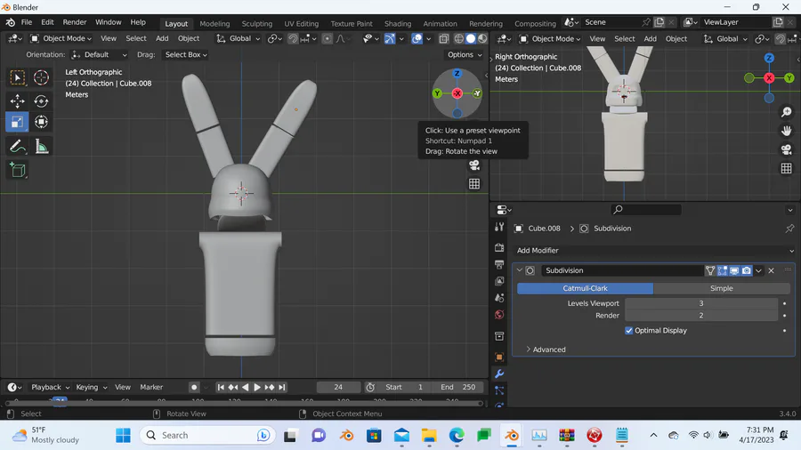The width and height of the screenshot is (801, 450).
Task: Select the Add Cube tool
Action: pos(17,169)
